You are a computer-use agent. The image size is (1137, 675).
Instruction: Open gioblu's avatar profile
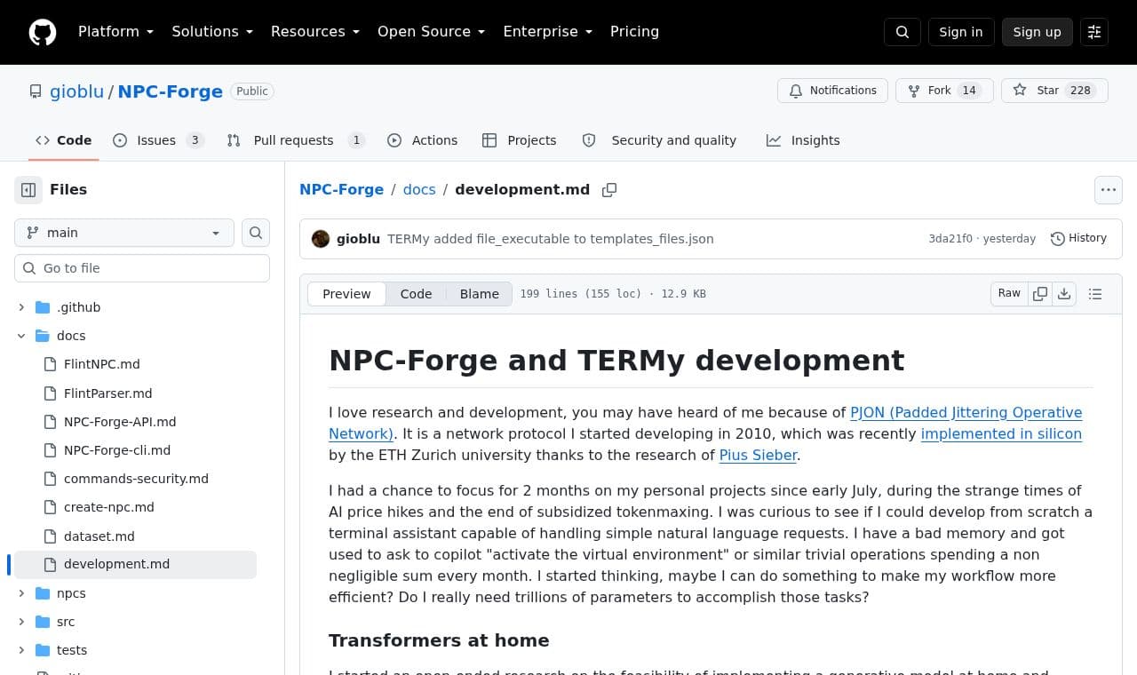coord(321,239)
